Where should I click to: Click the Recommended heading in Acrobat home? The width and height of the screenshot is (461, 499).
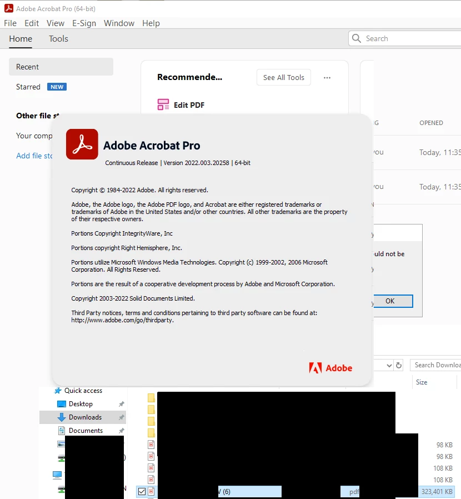coord(190,77)
